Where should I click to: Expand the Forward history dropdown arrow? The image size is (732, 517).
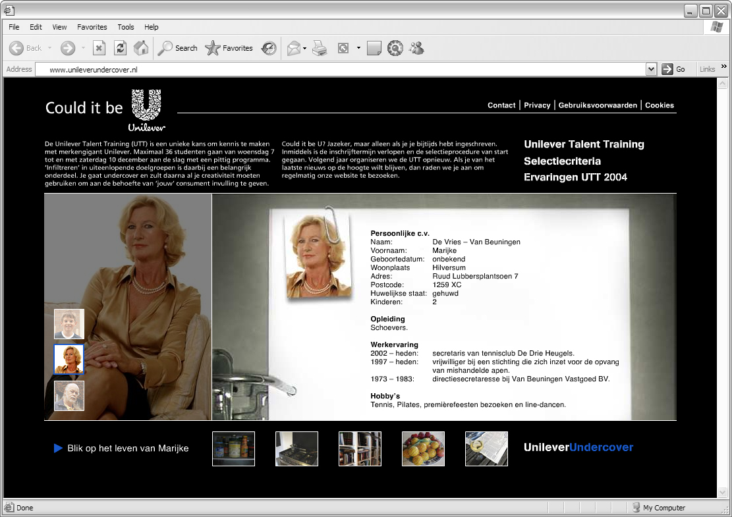click(83, 48)
